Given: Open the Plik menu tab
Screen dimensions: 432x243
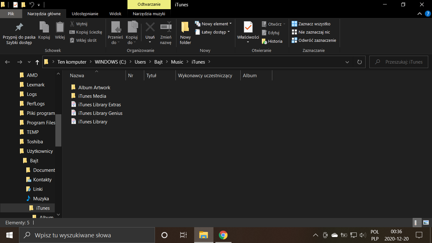Looking at the screenshot, I should 11,14.
